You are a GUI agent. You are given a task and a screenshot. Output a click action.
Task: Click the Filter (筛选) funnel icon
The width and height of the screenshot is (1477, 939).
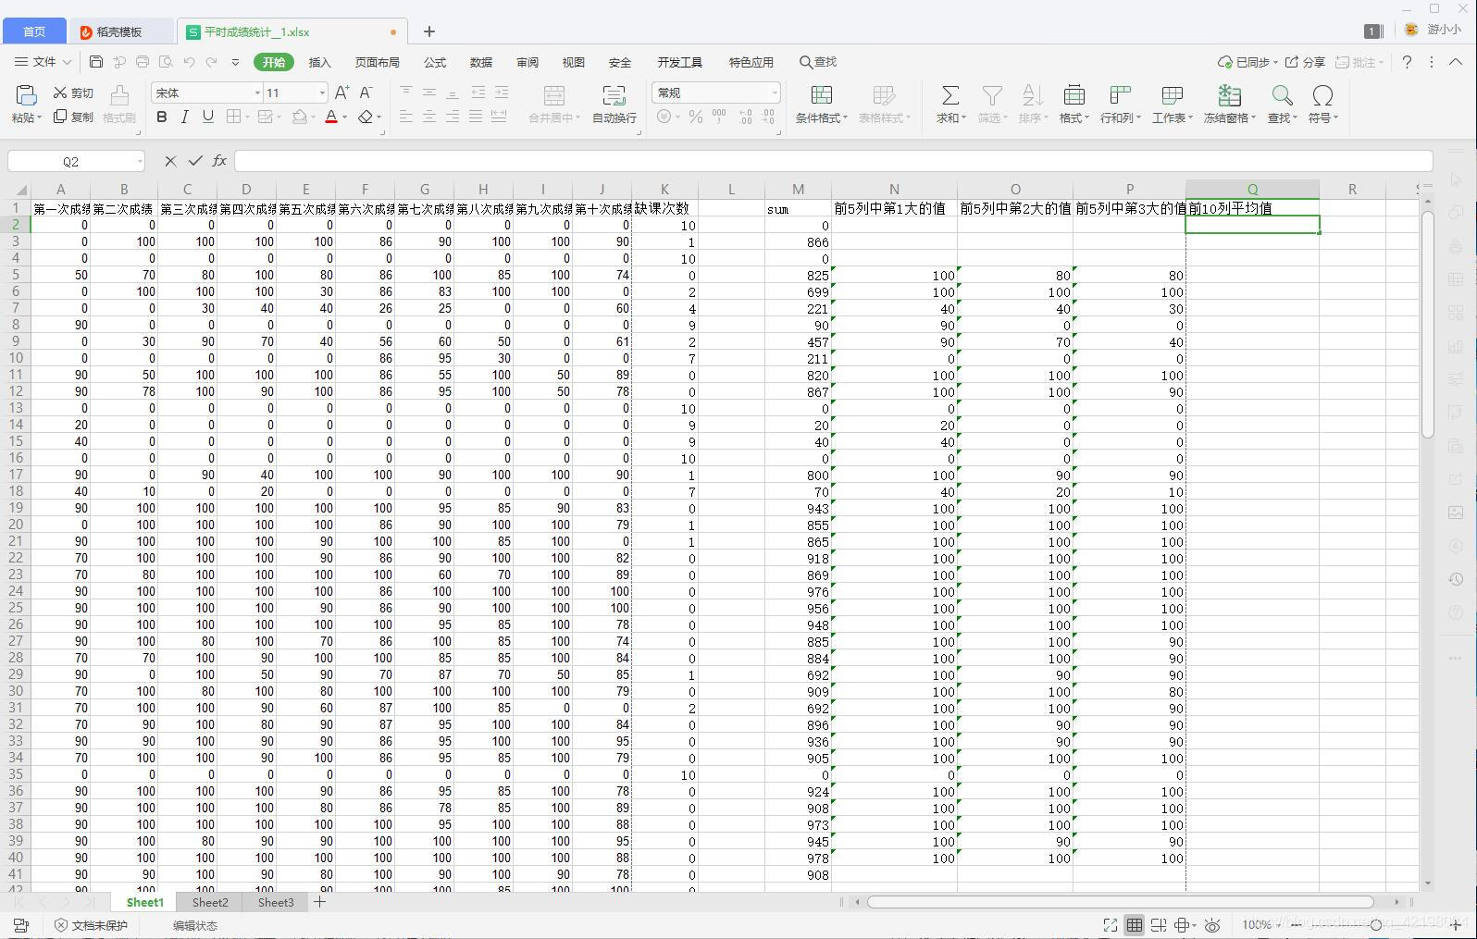[992, 95]
